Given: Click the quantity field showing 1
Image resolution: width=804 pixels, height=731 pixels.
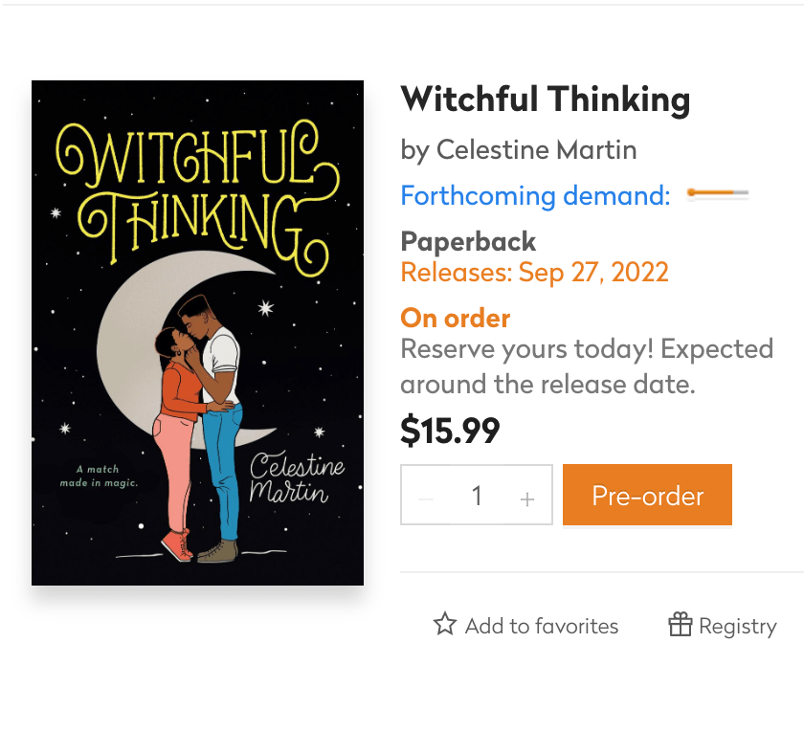Looking at the screenshot, I should (477, 496).
